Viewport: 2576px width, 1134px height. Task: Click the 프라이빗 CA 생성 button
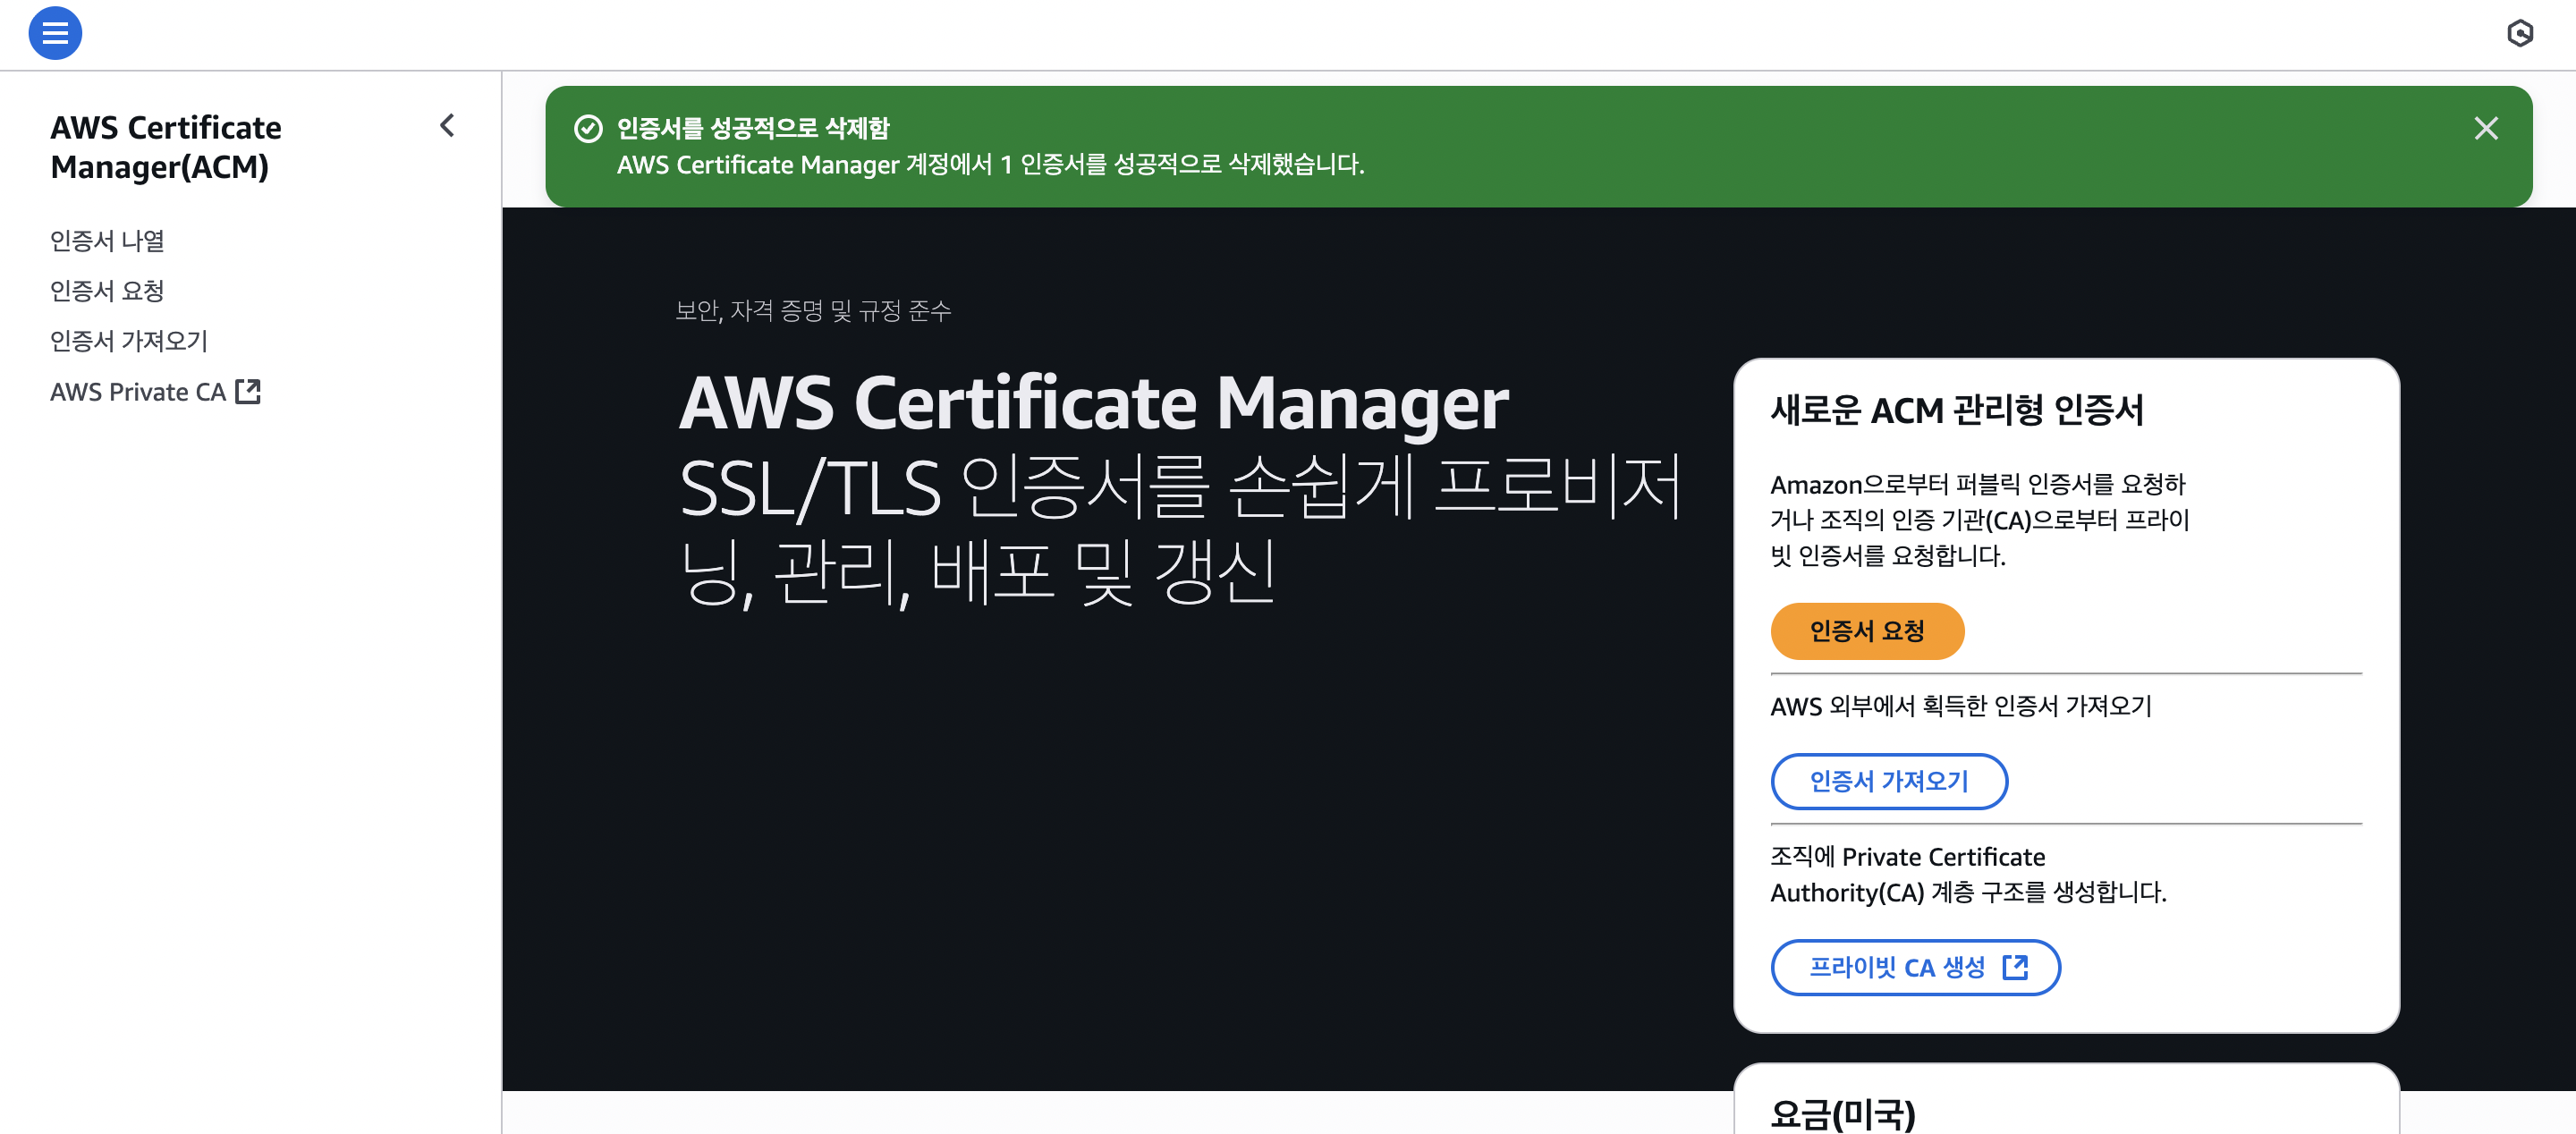(1896, 967)
